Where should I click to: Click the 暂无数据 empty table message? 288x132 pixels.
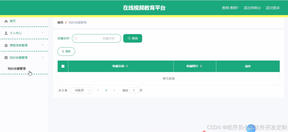(169, 78)
